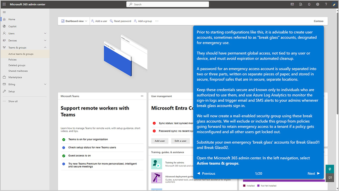Screen dimensions: 339x191
Task: Open the settings gear icon
Action: (x=318, y=4)
